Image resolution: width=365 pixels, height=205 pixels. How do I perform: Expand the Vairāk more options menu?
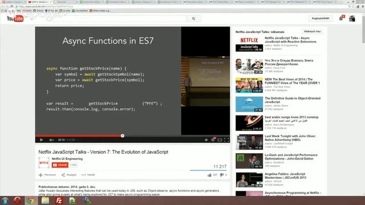pos(88,175)
